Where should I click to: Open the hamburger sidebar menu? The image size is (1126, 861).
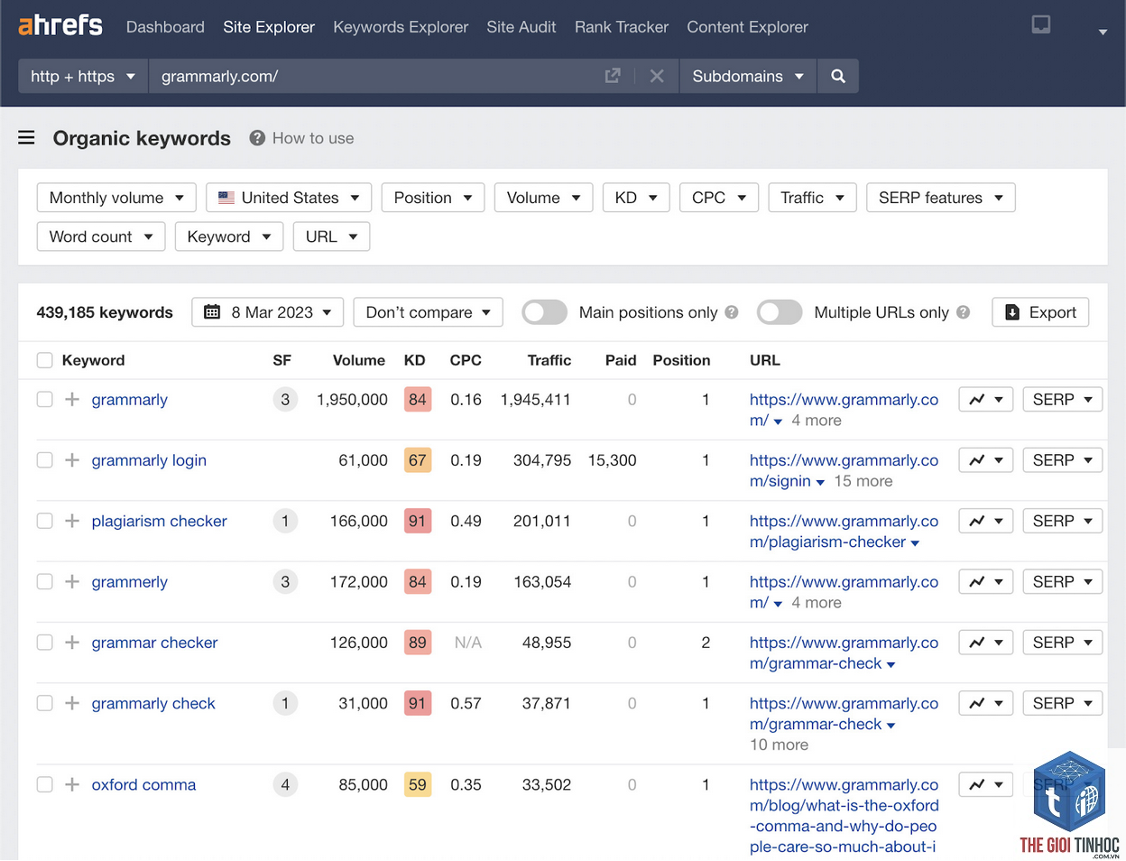click(x=26, y=137)
